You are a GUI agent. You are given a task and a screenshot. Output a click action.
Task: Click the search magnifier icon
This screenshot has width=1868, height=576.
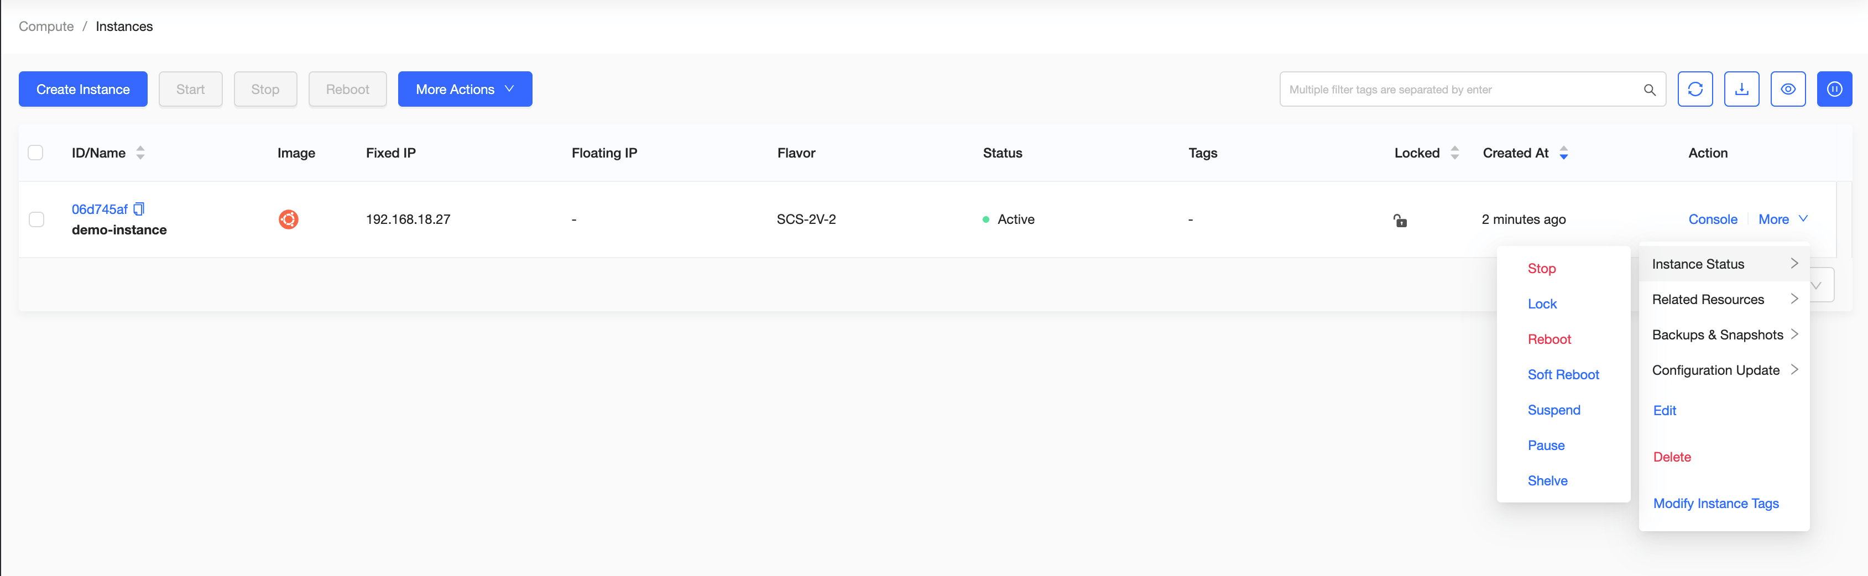tap(1649, 90)
